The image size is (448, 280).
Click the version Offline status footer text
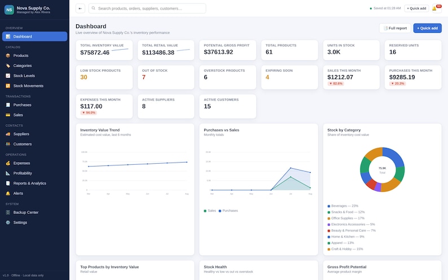coord(23,275)
